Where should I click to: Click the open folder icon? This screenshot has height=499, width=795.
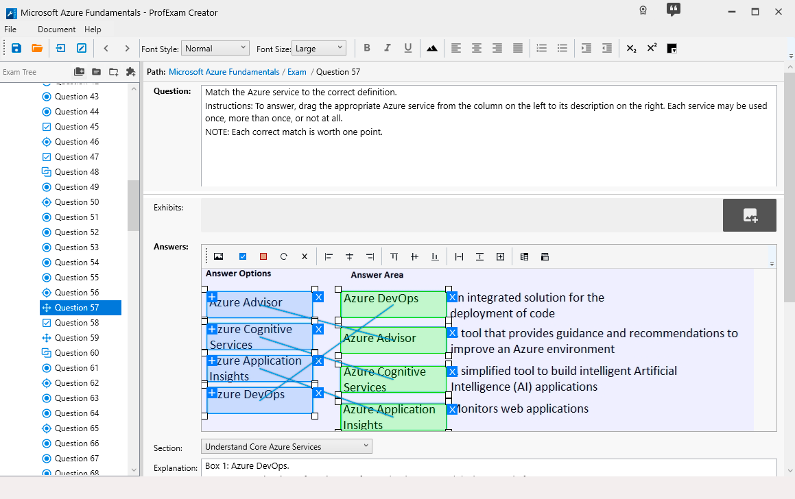click(37, 48)
